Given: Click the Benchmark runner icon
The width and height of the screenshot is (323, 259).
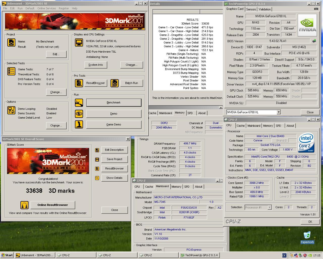Looking at the screenshot, I should click(79, 103).
